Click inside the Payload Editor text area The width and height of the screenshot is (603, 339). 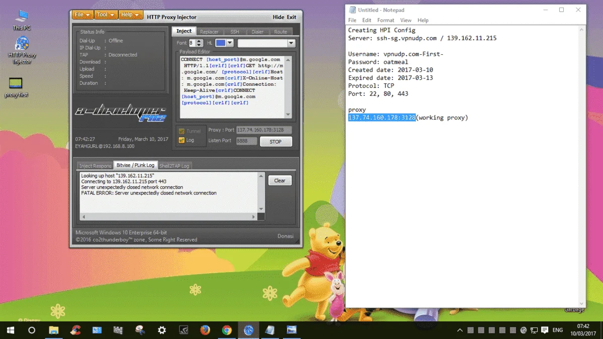click(232, 87)
